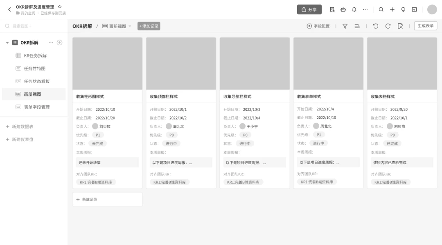The width and height of the screenshot is (442, 245).
Task: Click the robot assistant icon
Action: 343,9
